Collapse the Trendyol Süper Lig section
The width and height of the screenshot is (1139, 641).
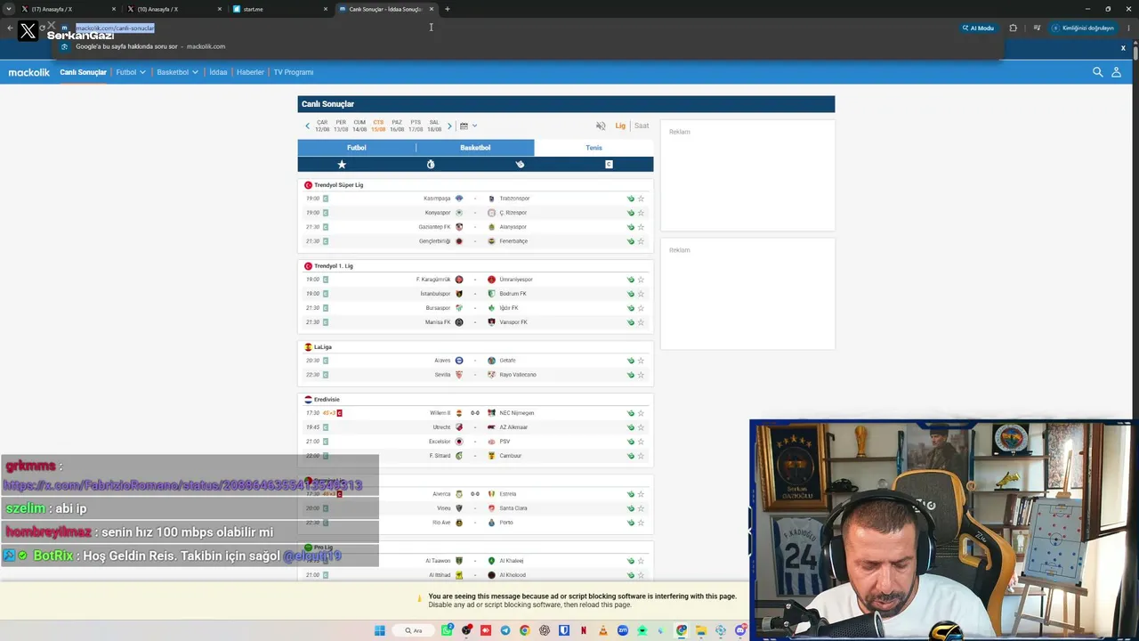[x=475, y=185]
